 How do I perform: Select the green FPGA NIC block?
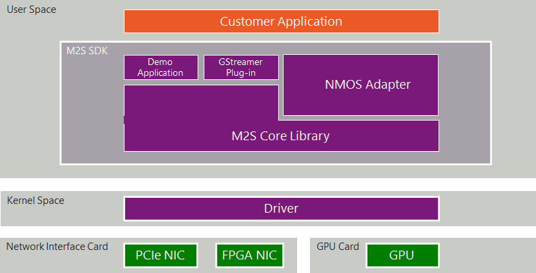pyautogui.click(x=248, y=255)
